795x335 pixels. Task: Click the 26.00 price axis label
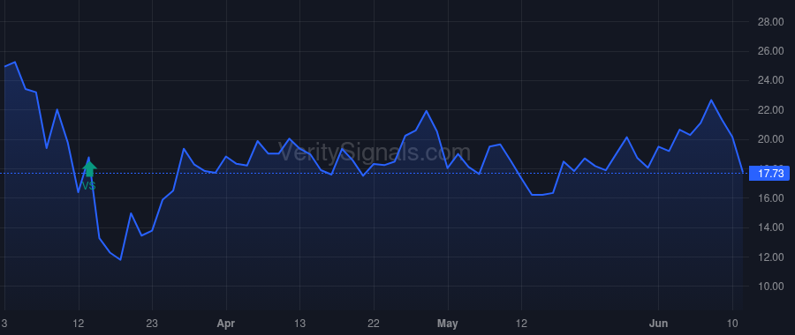[770, 51]
